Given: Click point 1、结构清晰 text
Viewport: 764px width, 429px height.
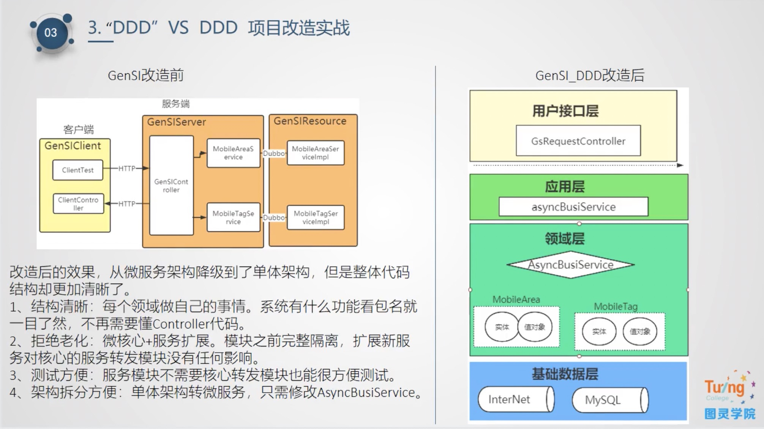Looking at the screenshot, I should (x=213, y=315).
